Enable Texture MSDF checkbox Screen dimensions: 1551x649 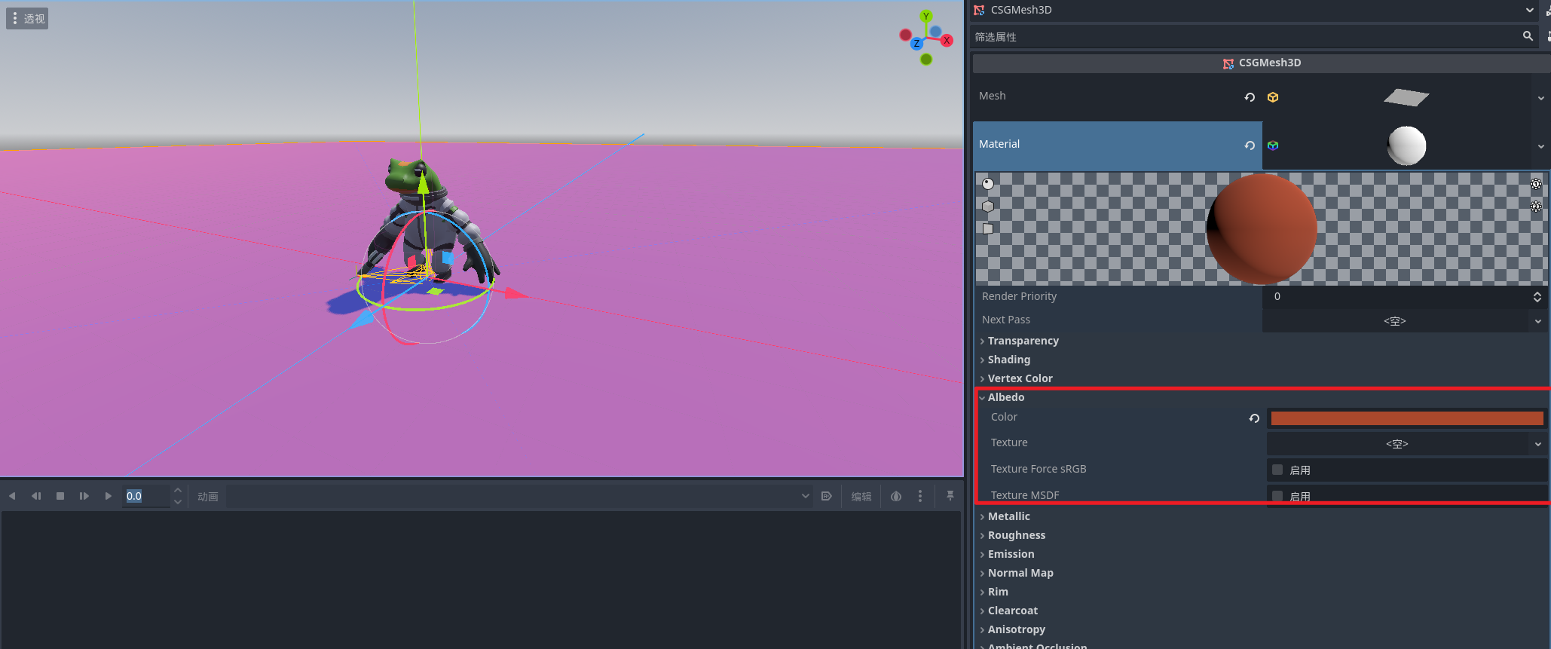1277,496
